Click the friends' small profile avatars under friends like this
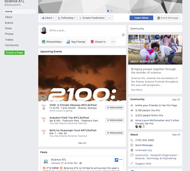Image resolution: width=190 pixels, height=171 pixels. click(x=140, y=127)
